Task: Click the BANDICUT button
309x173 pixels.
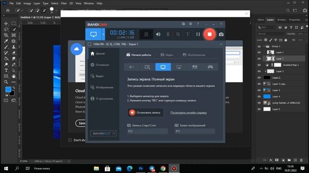Action: point(103,134)
